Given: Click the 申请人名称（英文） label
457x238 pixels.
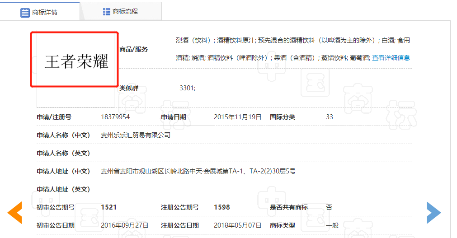Looking at the screenshot, I should 63,153.
